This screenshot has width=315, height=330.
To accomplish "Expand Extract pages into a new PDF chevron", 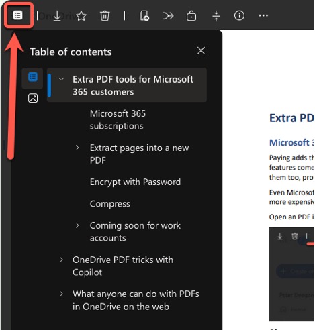I will coord(77,148).
